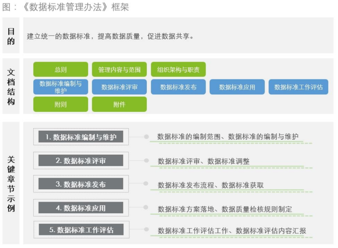Click the blue 数据标准编制与维护 box

click(x=61, y=87)
